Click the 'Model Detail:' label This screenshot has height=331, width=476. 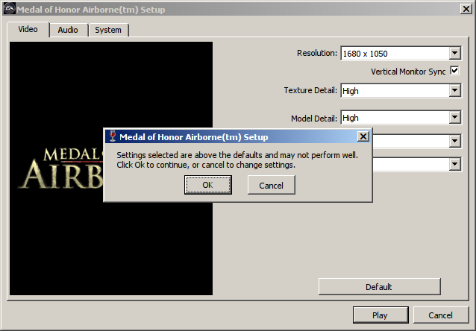[314, 119]
